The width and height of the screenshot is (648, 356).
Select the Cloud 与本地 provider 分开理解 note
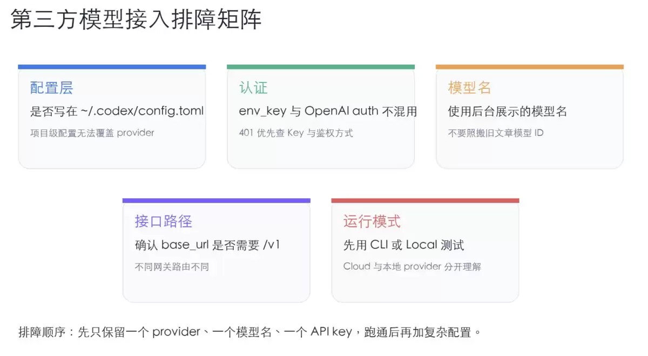(412, 267)
